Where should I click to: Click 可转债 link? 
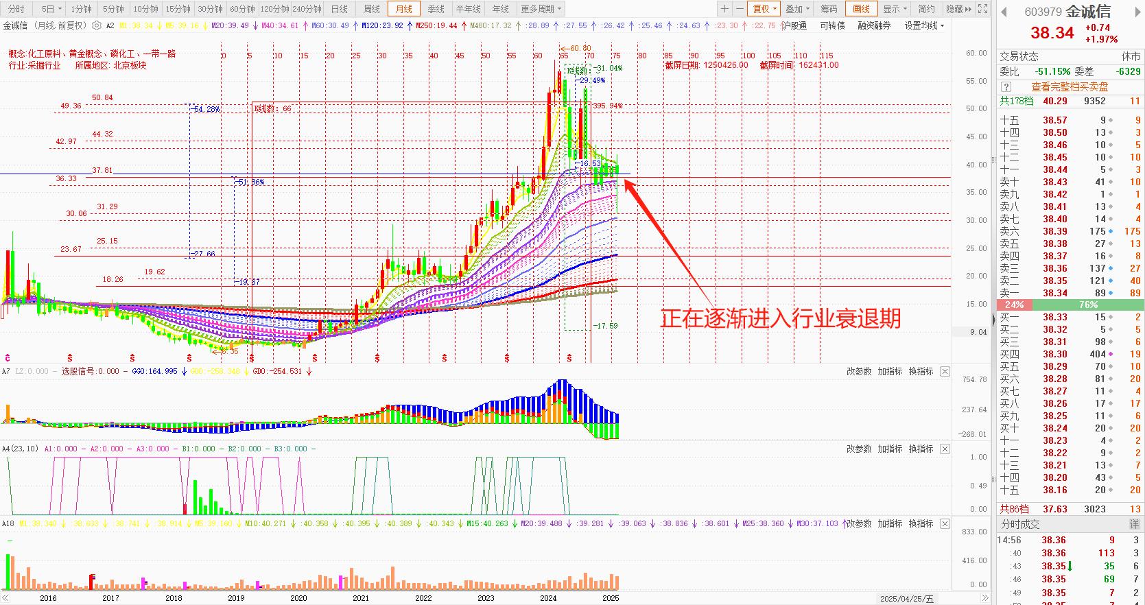832,25
